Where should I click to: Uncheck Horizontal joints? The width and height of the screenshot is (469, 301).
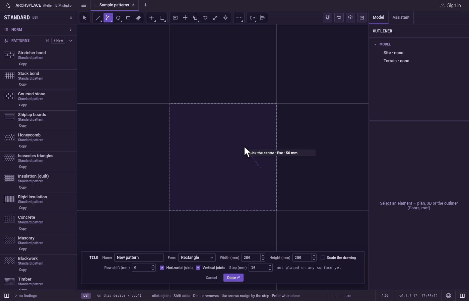pos(162,268)
